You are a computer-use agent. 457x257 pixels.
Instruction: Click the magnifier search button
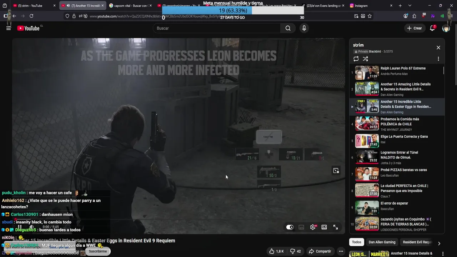click(288, 28)
